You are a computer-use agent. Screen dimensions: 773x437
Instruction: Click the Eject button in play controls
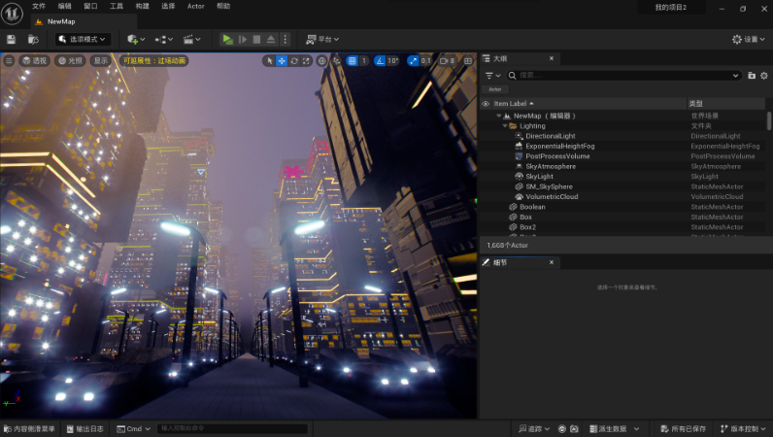[x=271, y=40]
